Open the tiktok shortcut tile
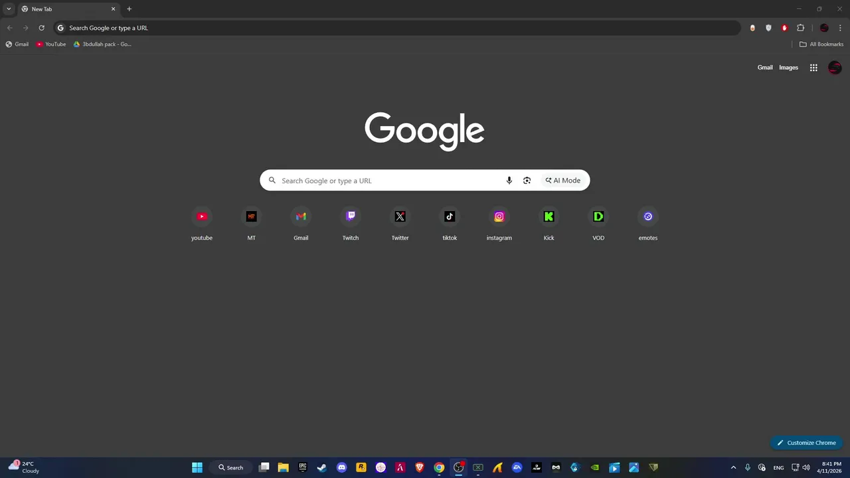 [x=450, y=224]
